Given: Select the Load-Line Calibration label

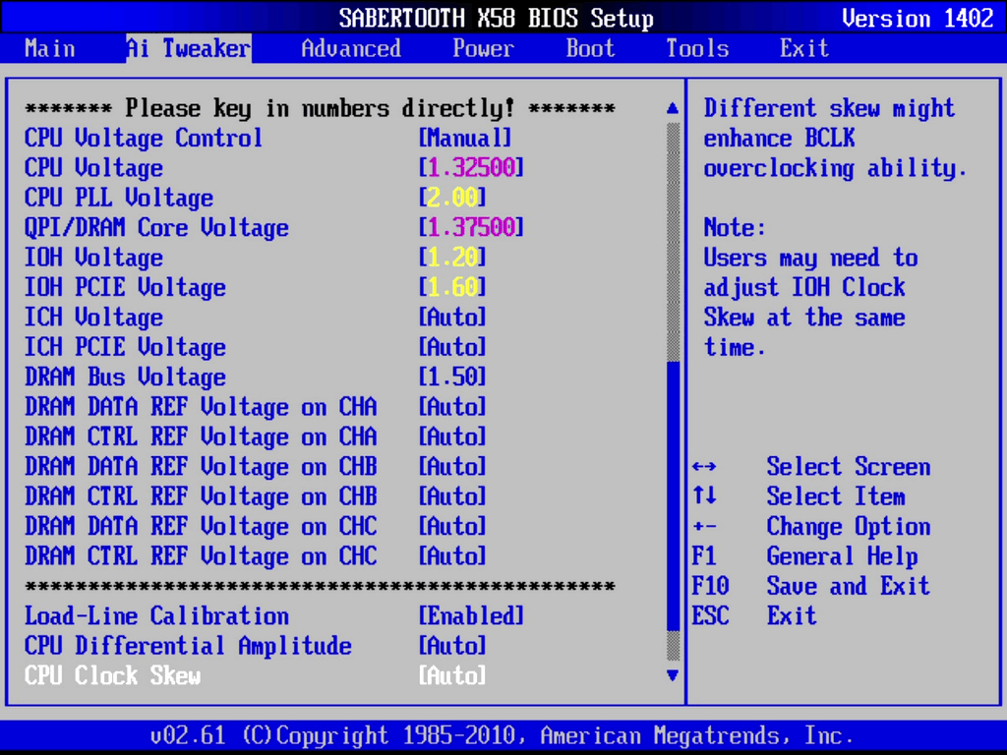Looking at the screenshot, I should (156, 615).
